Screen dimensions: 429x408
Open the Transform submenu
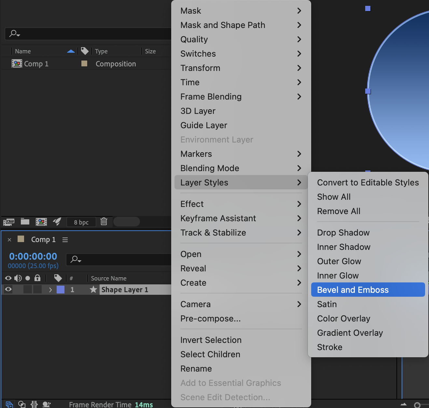(241, 68)
